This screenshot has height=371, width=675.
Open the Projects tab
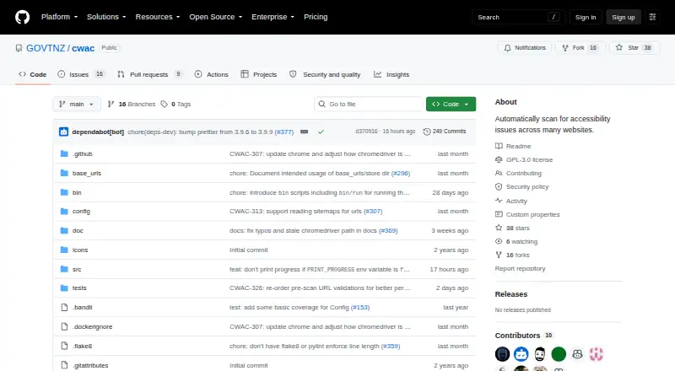point(259,74)
